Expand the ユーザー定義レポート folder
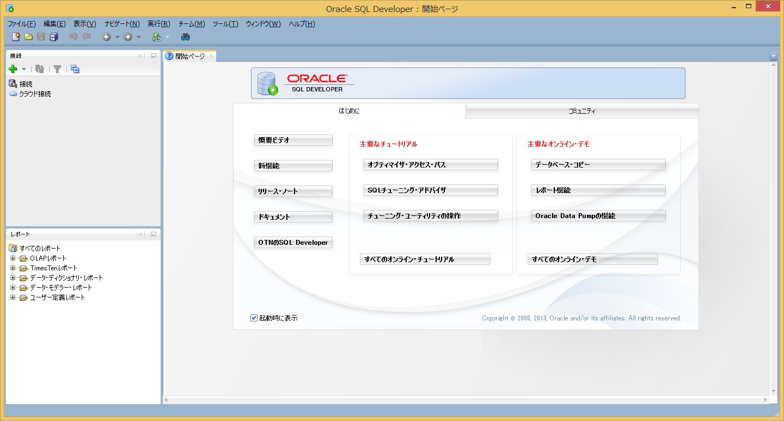This screenshot has height=421, width=784. click(x=13, y=297)
